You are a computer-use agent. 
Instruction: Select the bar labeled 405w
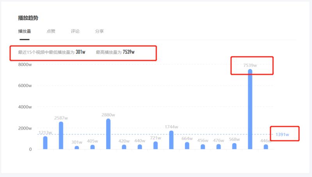[x=92, y=147]
